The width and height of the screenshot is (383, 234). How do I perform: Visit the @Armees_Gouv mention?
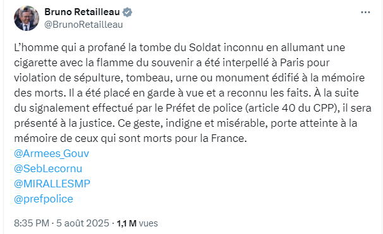pyautogui.click(x=52, y=153)
